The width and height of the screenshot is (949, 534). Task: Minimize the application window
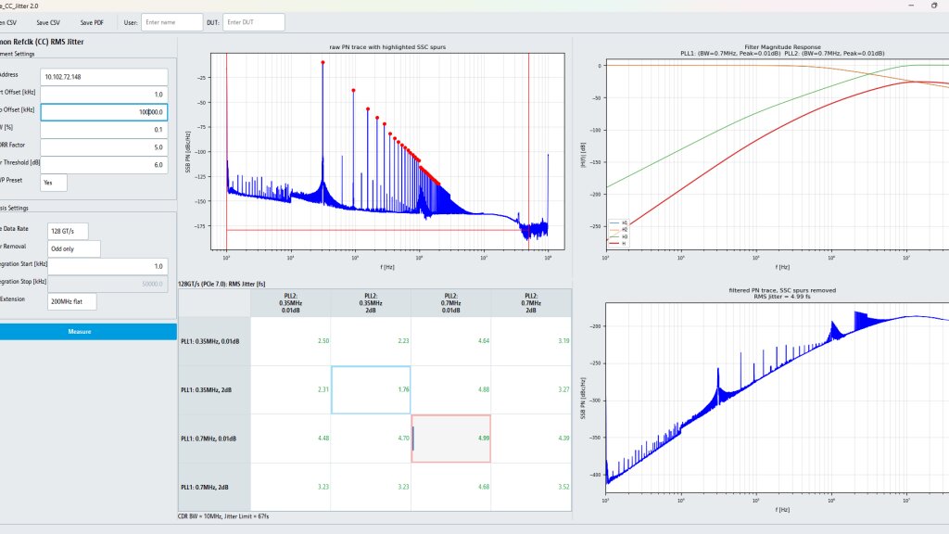click(911, 6)
